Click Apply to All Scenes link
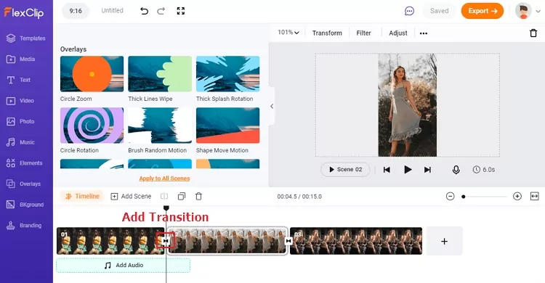The height and width of the screenshot is (283, 545). click(164, 179)
